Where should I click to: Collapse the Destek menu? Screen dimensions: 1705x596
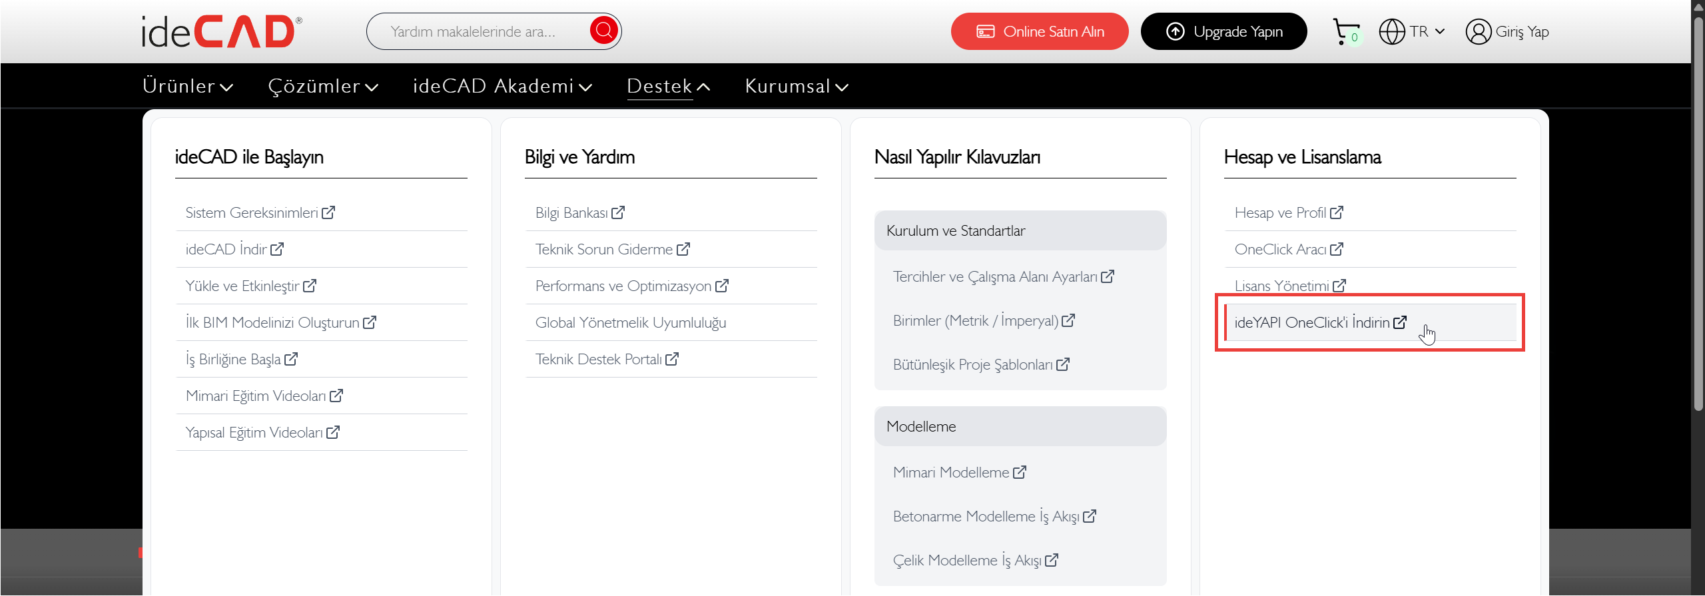[x=669, y=86]
